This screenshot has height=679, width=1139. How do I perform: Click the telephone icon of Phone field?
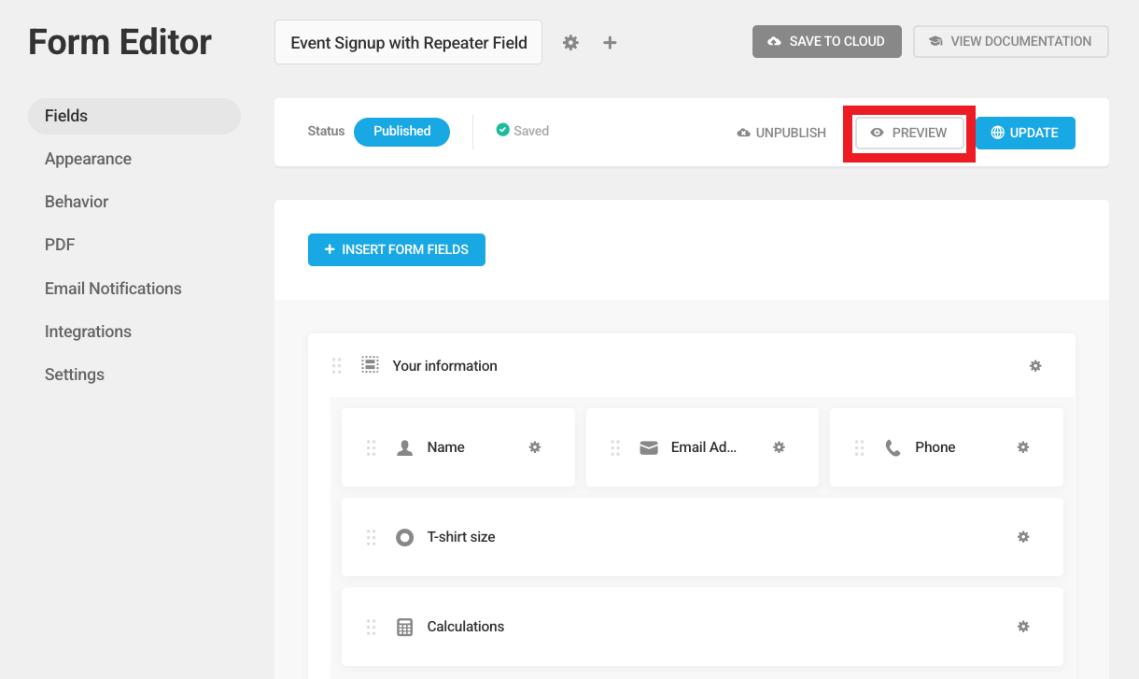tap(893, 448)
